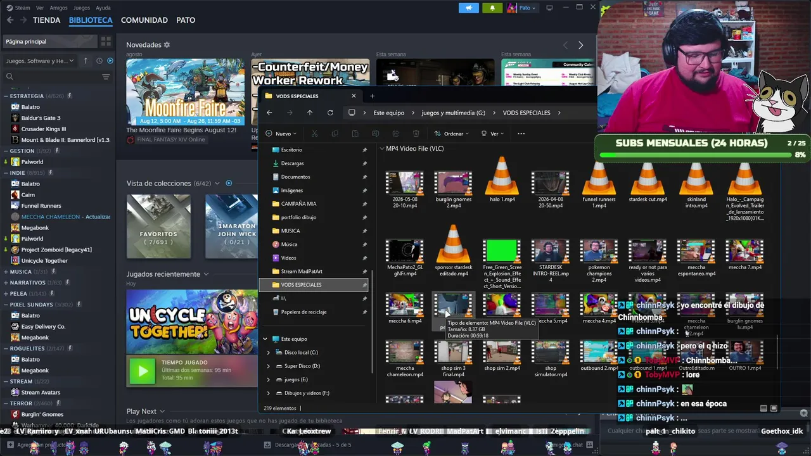Open Ver menu in Steam
The height and width of the screenshot is (456, 811).
click(40, 8)
